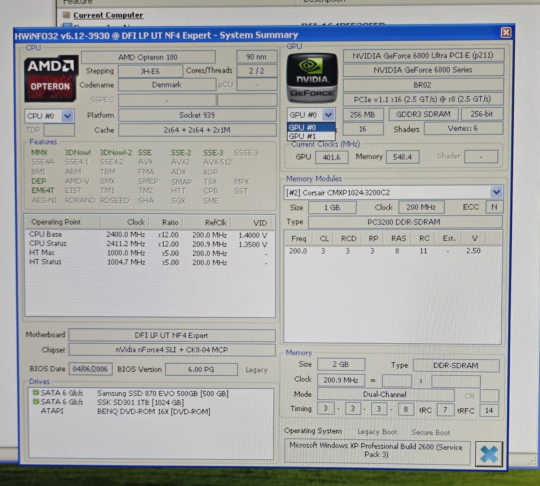
Task: Select GPU #1 from the list
Action: [x=311, y=136]
